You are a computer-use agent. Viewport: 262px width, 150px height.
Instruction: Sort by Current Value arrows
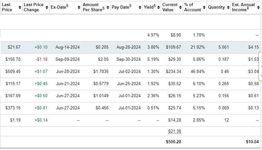point(181,7)
